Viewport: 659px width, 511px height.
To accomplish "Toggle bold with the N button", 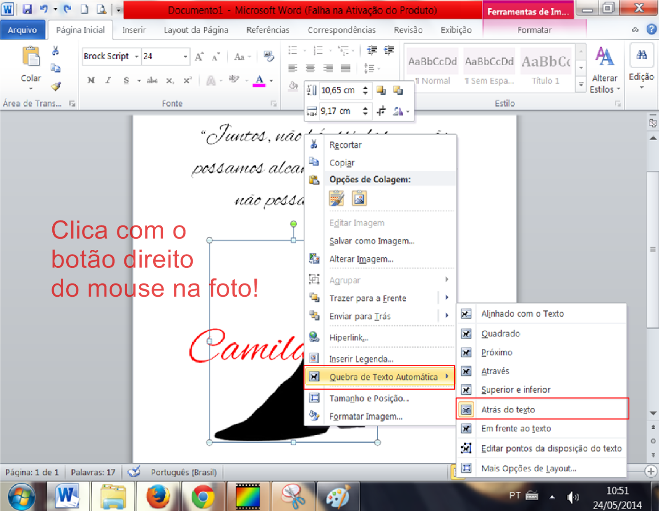I will 91,81.
